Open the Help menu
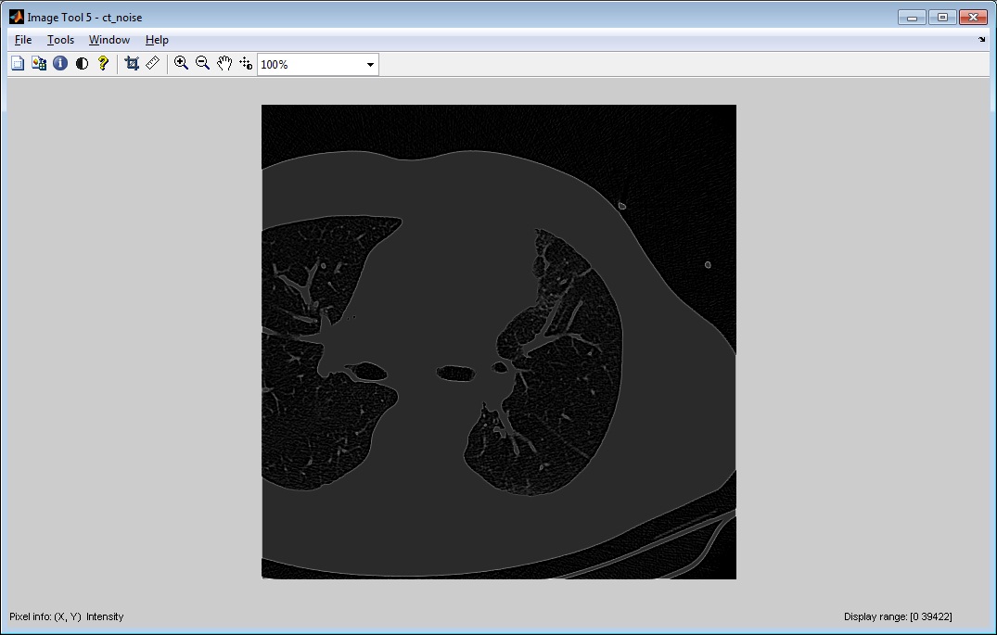The width and height of the screenshot is (997, 635). coord(157,40)
